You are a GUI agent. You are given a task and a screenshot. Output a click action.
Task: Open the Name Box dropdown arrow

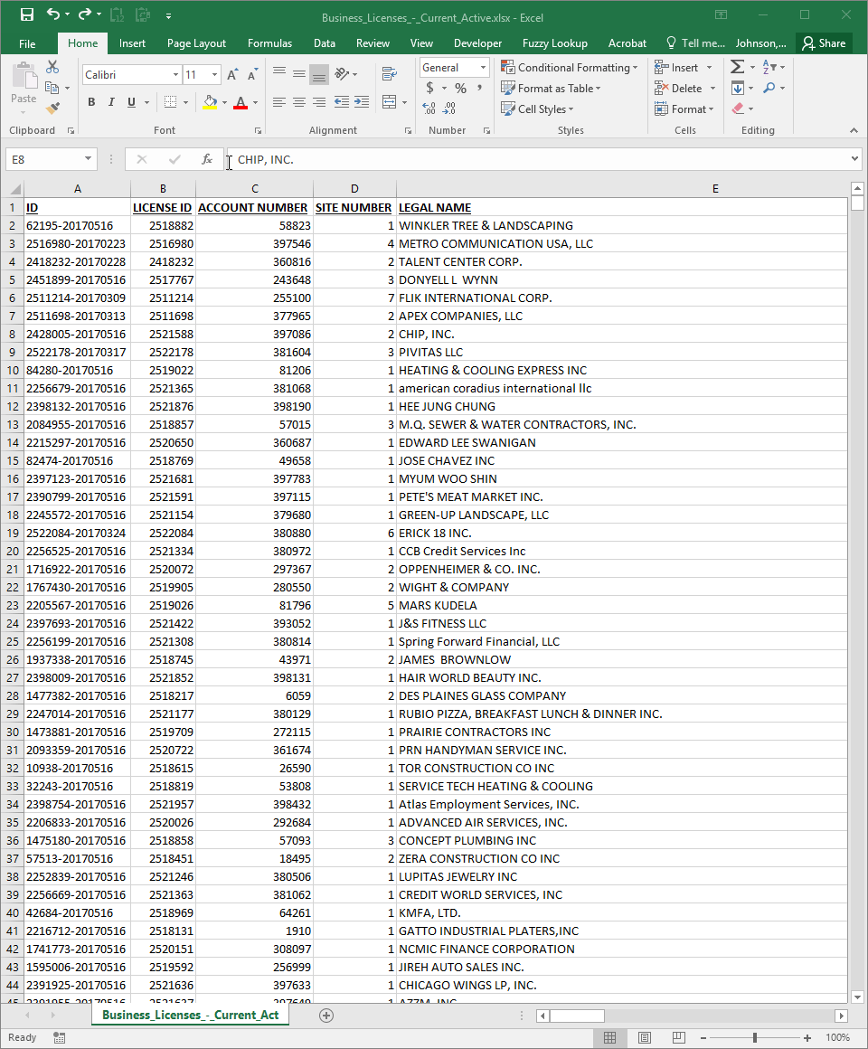click(x=88, y=159)
